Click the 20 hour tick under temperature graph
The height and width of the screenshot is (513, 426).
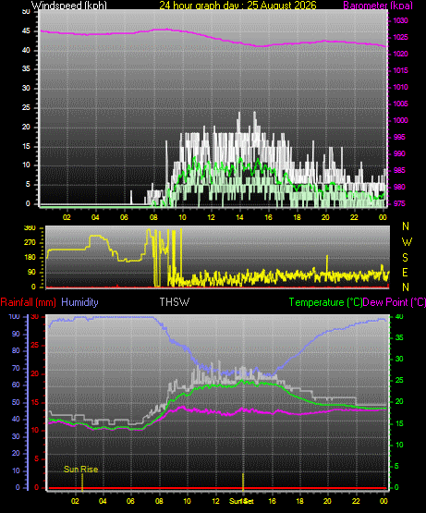327,501
